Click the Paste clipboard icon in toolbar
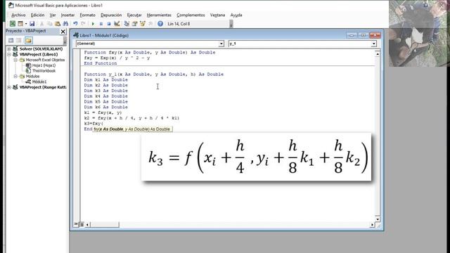The width and height of the screenshot is (450, 253). pos(58,24)
